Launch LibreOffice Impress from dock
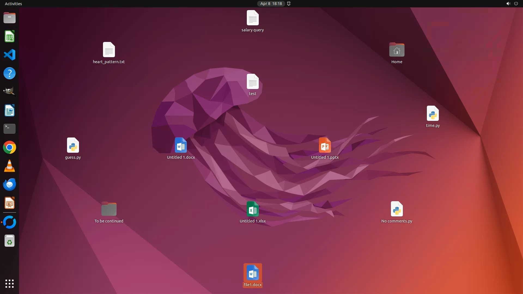523x294 pixels. [x=10, y=203]
